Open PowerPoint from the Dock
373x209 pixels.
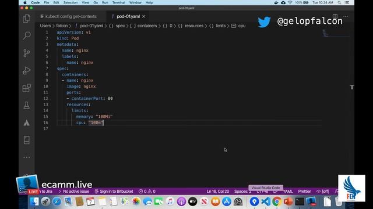tap(288, 201)
